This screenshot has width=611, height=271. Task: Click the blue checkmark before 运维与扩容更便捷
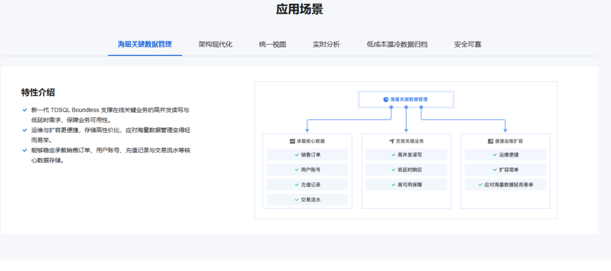click(25, 130)
